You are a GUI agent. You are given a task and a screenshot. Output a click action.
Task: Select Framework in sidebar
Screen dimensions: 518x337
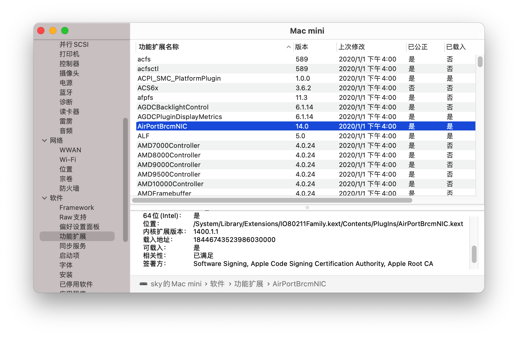pos(77,207)
